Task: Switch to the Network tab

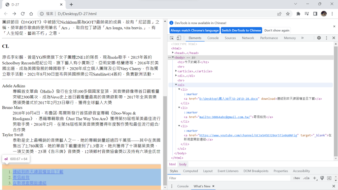Action: point(248,38)
